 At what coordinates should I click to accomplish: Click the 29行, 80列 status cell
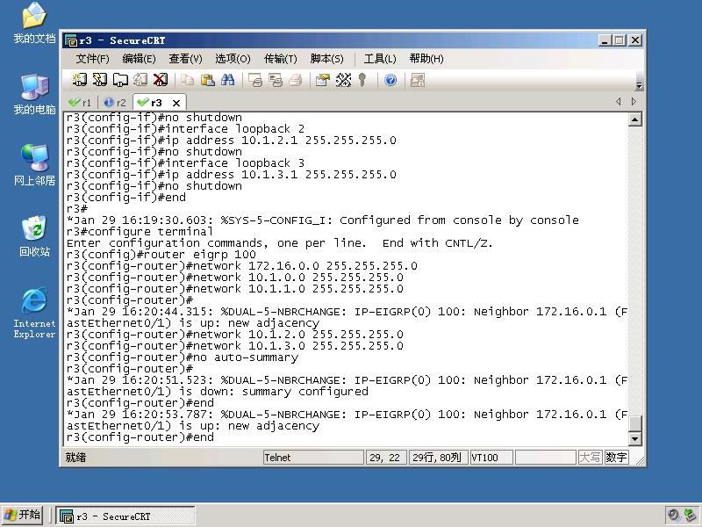point(437,458)
